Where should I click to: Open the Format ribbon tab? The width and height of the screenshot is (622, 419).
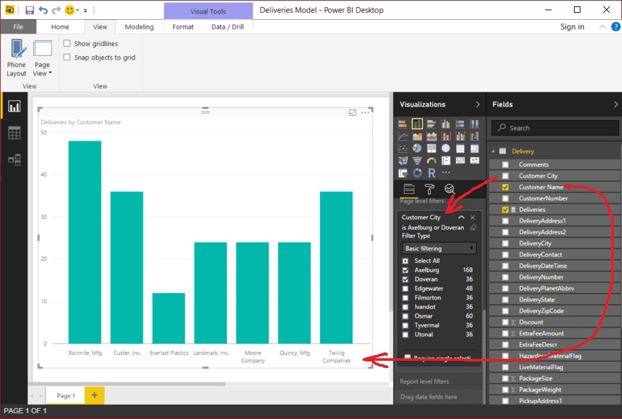pyautogui.click(x=183, y=27)
